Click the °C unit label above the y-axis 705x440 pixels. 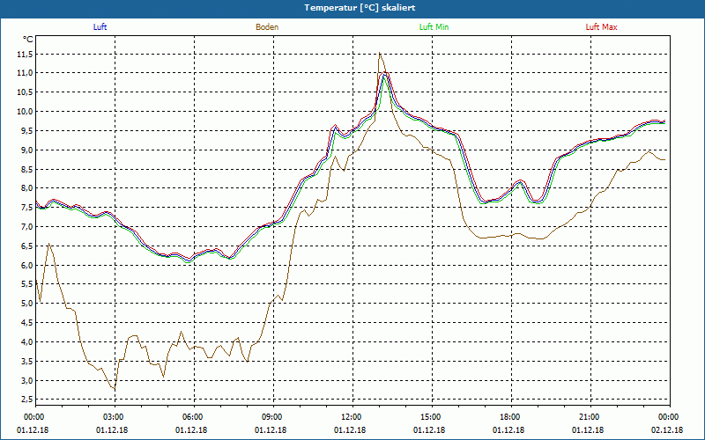[x=28, y=40]
